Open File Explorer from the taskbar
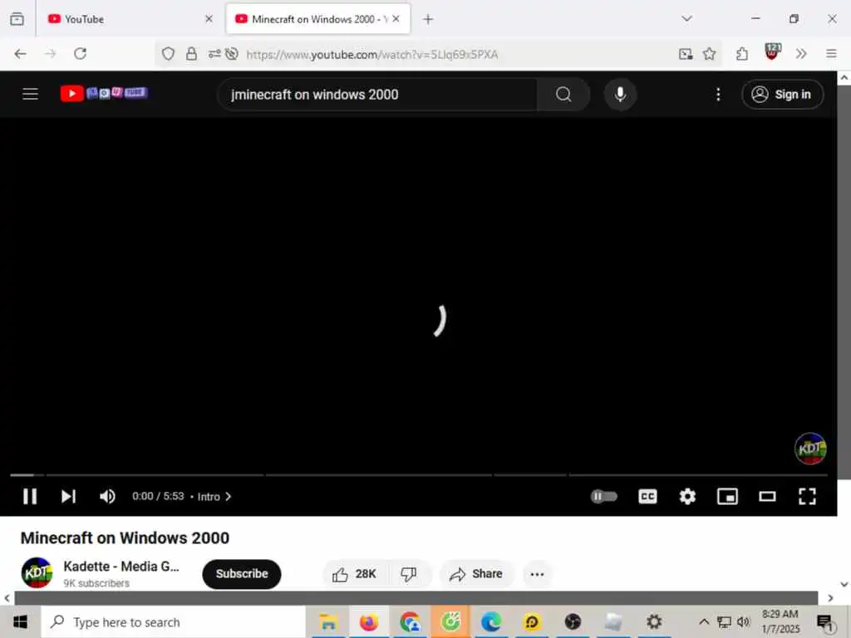Viewport: 851px width, 638px height. [x=327, y=621]
